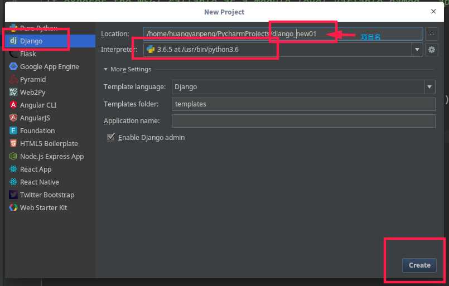
Task: Toggle Enable Django admin checkbox
Action: pos(111,137)
